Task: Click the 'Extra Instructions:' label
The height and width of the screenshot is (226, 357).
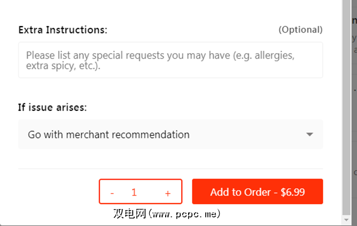Action: 63,30
